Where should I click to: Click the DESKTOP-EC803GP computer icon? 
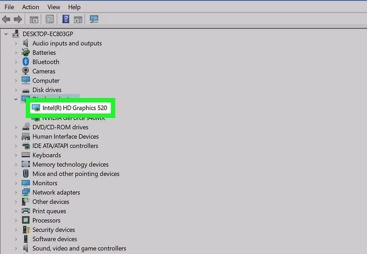[15, 34]
